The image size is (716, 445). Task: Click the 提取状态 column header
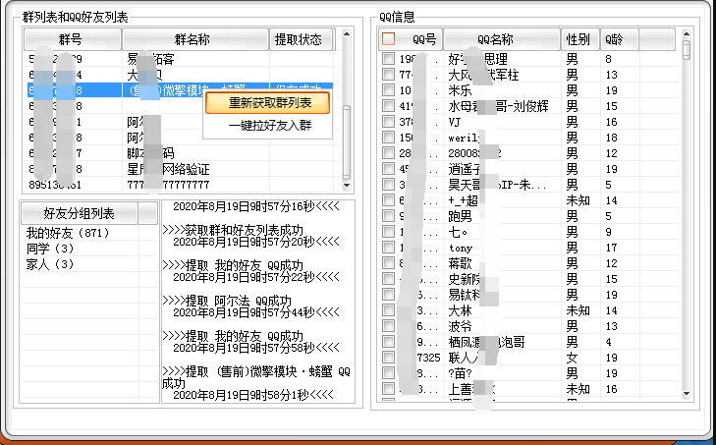tap(302, 39)
